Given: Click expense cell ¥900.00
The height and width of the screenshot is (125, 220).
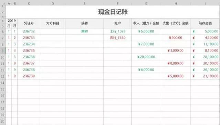Looking at the screenshot, I should pyautogui.click(x=176, y=38).
